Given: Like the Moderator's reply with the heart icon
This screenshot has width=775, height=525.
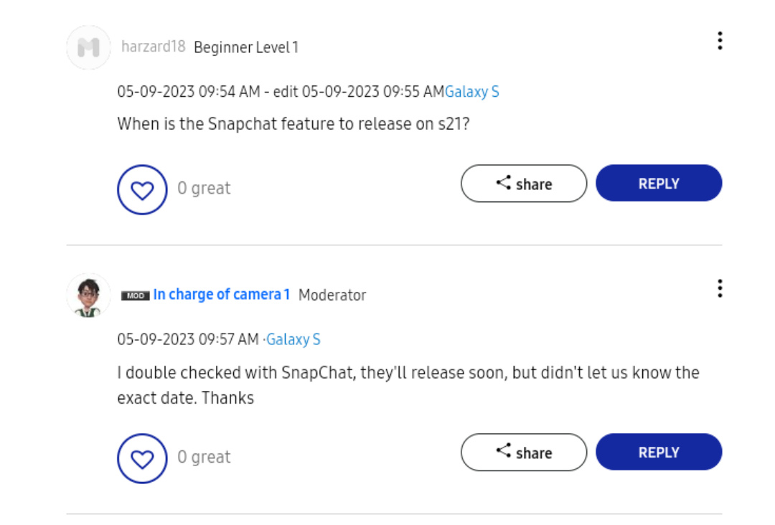Looking at the screenshot, I should [x=142, y=458].
